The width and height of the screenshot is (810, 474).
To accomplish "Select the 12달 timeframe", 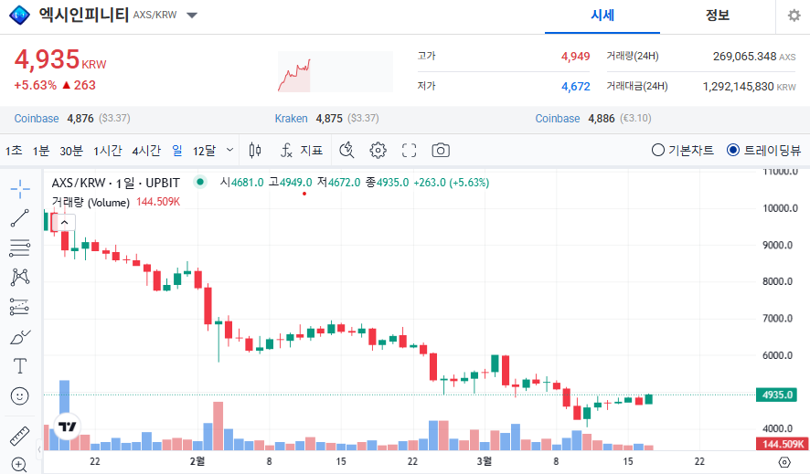I will click(x=204, y=151).
